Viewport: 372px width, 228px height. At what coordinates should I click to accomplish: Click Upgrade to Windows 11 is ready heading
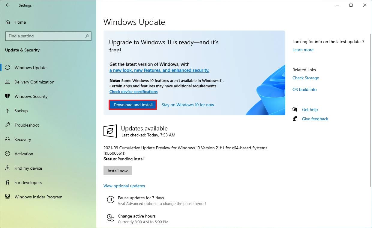164,46
